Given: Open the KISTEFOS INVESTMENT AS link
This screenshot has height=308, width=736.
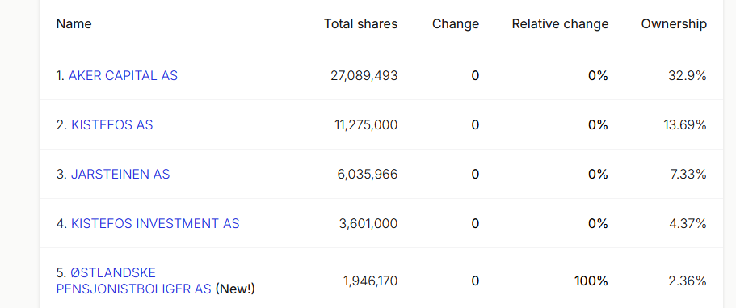Looking at the screenshot, I should pyautogui.click(x=155, y=223).
